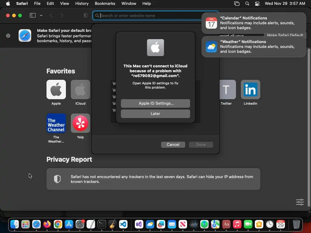Open Launchpad in the dock
Viewport: 311px width, 233px height.
coord(26,224)
